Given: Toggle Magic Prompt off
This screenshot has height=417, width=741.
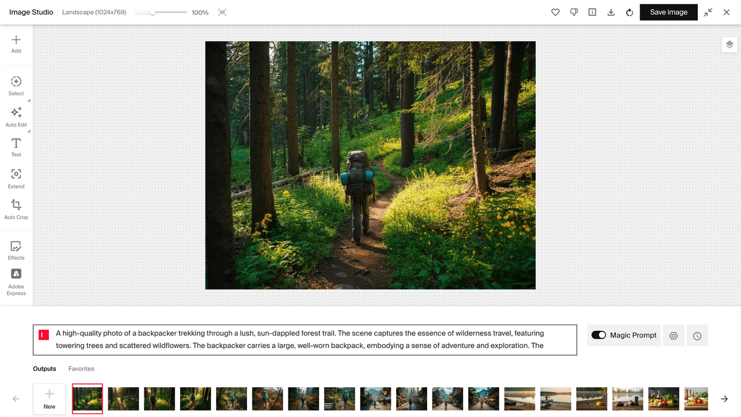Looking at the screenshot, I should pos(598,335).
